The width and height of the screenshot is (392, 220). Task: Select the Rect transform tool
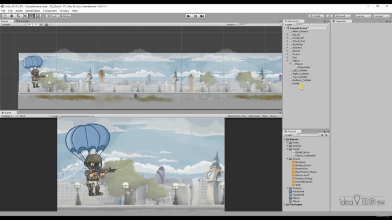point(31,16)
